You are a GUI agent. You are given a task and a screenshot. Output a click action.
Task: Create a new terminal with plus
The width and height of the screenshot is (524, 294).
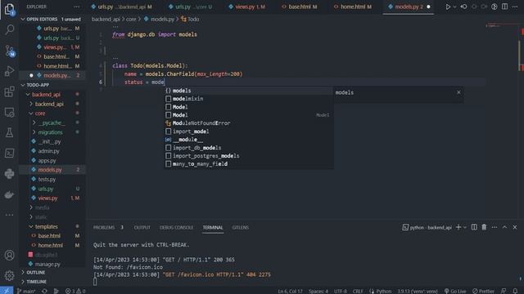(x=458, y=227)
